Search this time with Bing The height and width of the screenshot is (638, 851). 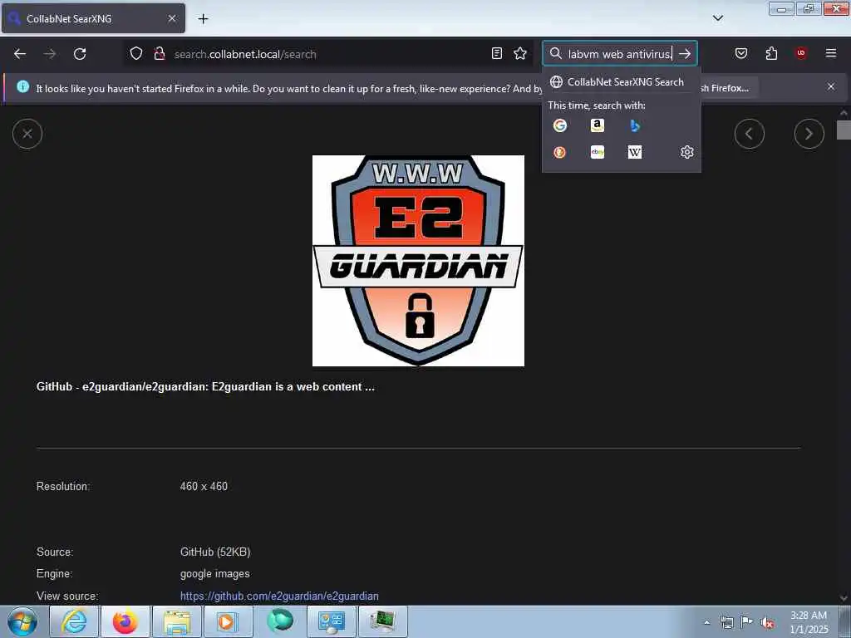click(635, 125)
